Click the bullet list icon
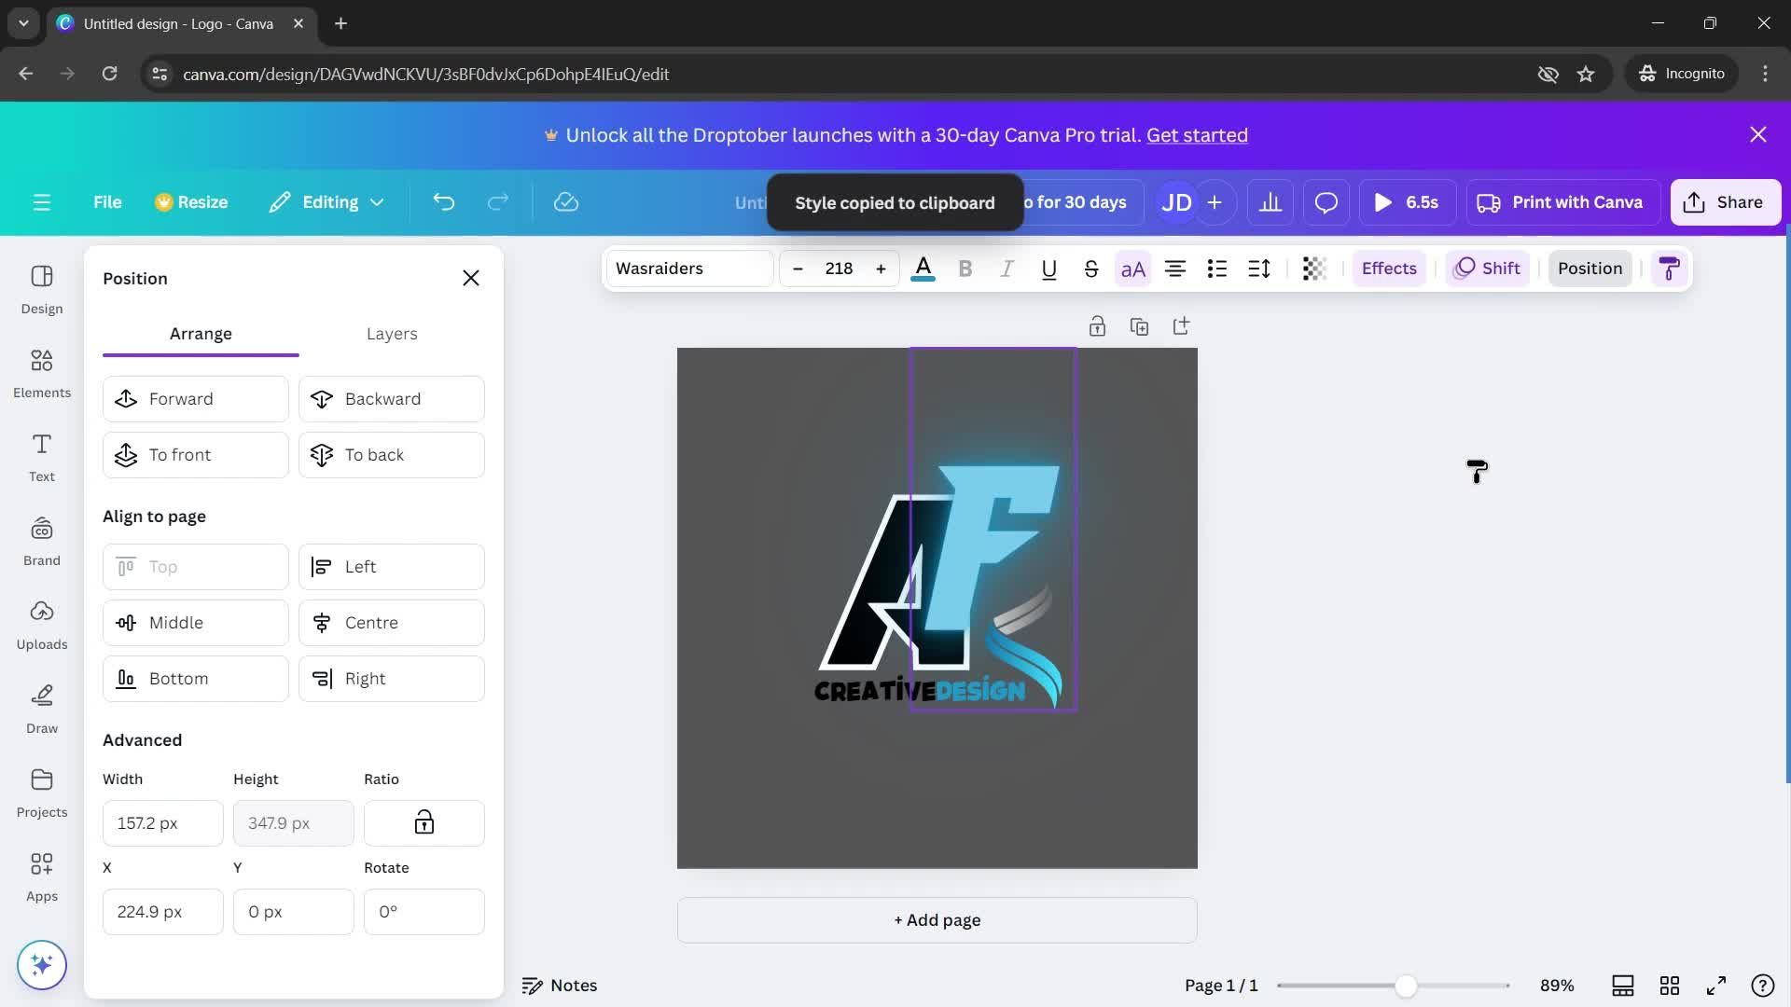 pos(1216,268)
